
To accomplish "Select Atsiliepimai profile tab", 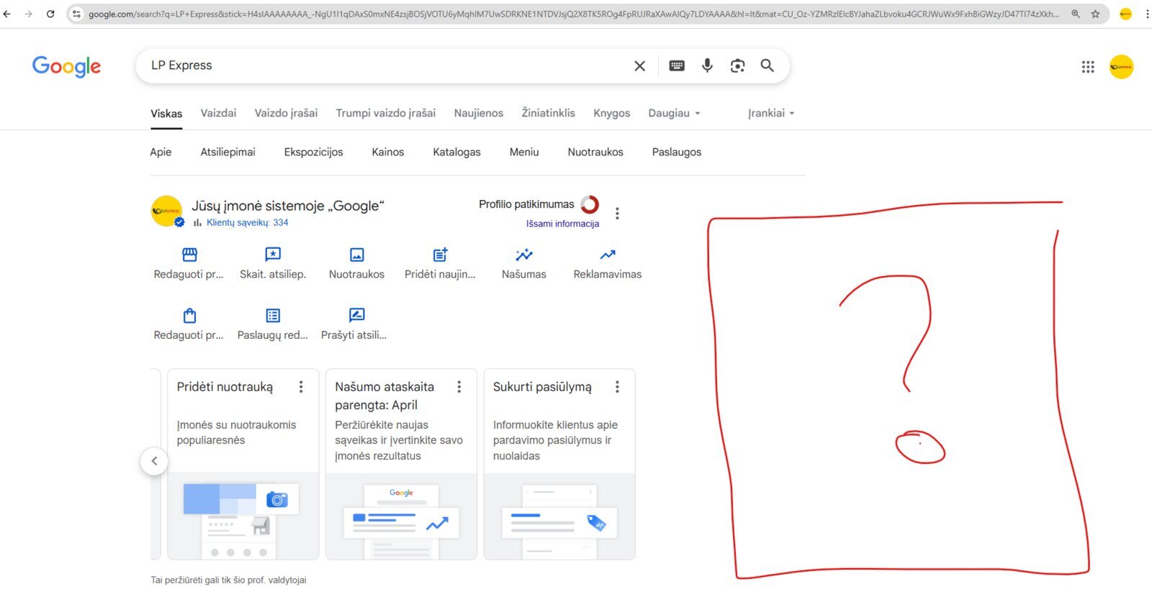I will click(228, 152).
